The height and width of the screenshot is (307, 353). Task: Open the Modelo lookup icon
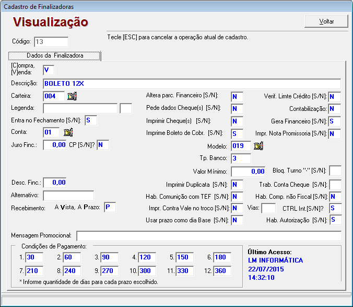(257, 146)
